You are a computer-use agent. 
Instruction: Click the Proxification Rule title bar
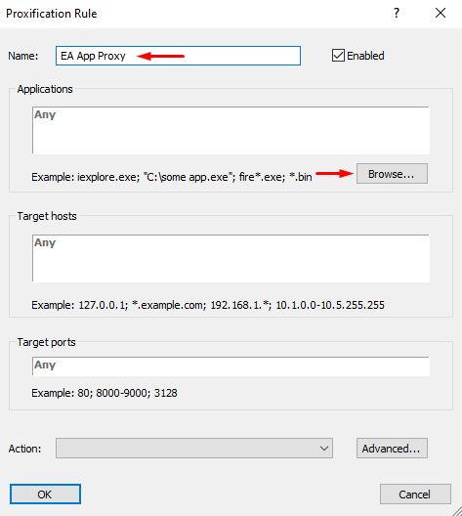(197, 14)
